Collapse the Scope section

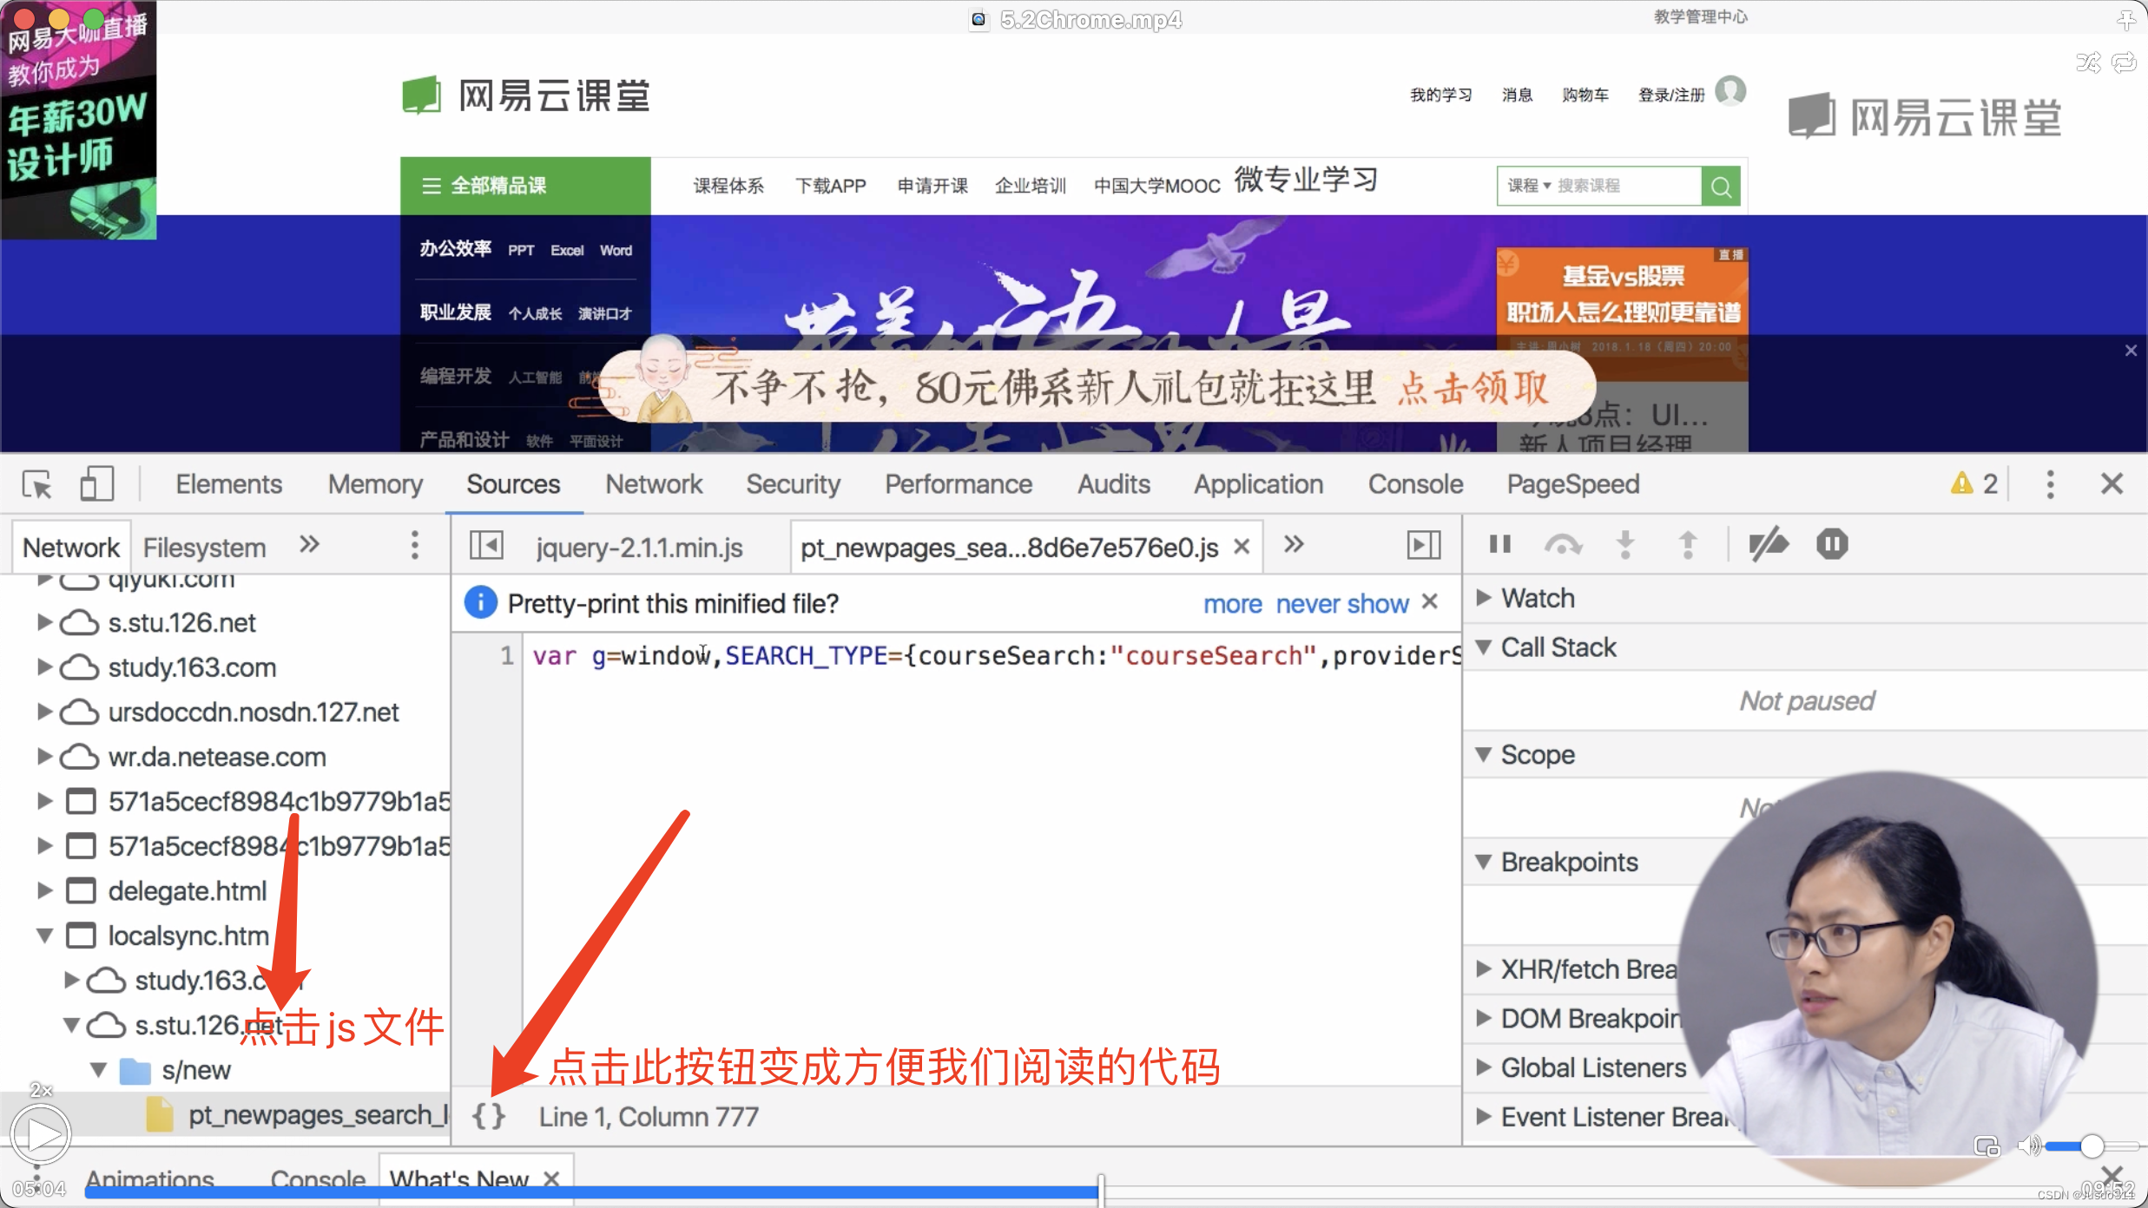pyautogui.click(x=1483, y=754)
